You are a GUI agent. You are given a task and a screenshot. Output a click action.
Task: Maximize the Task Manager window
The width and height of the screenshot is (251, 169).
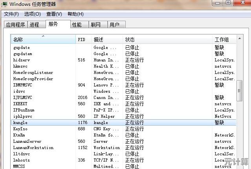228,3
